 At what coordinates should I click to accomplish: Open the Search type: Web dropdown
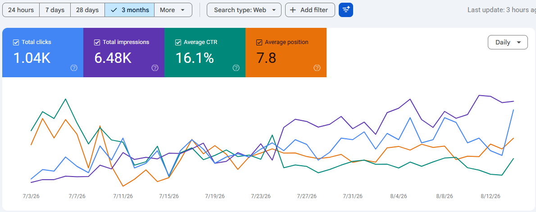(244, 10)
